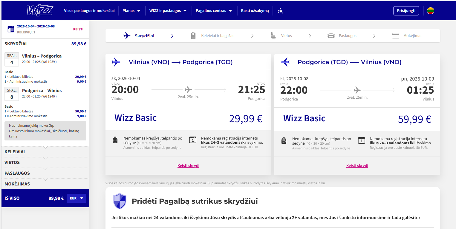Image resolution: width=456 pixels, height=229 pixels.
Task: Select the Paslaugos step tab
Action: 342,36
